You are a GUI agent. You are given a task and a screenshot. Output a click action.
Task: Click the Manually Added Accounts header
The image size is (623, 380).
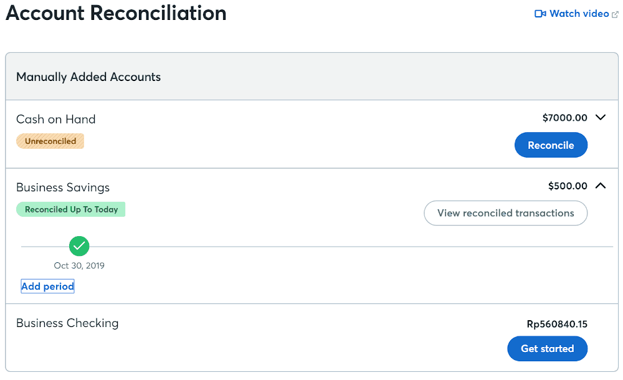click(x=88, y=77)
